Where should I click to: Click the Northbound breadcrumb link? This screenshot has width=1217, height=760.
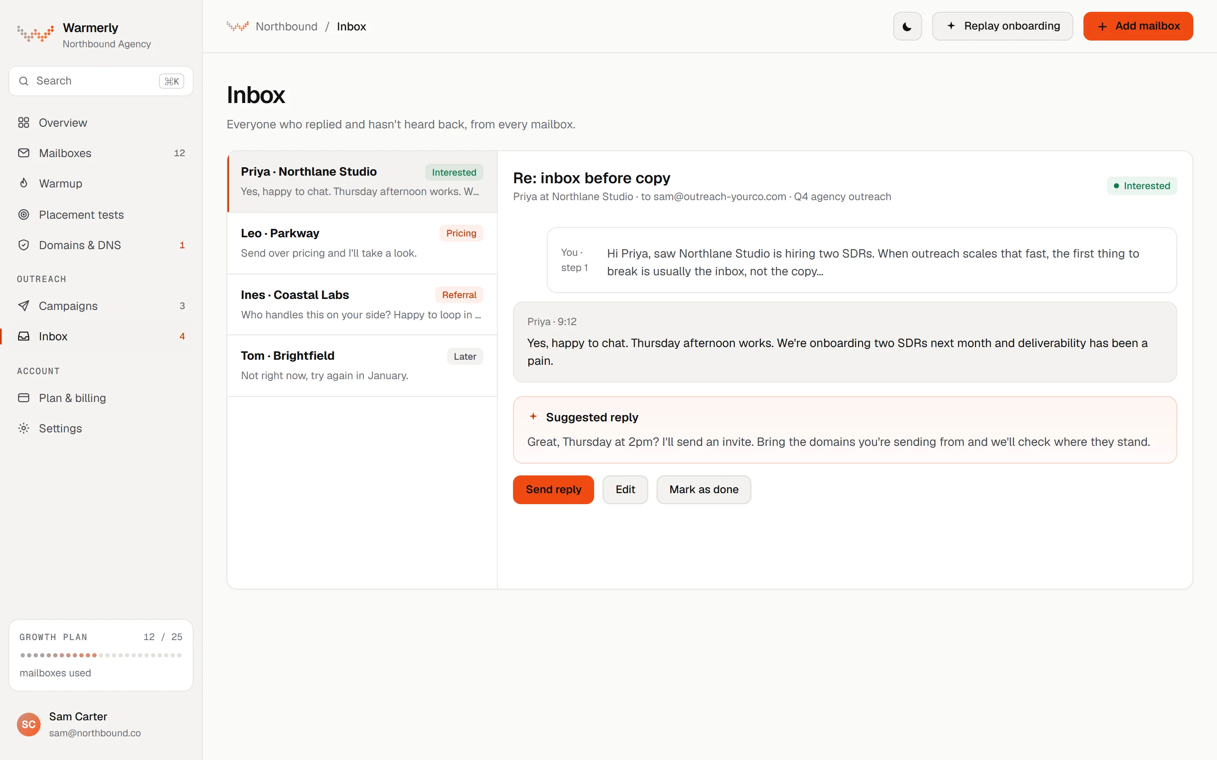tap(287, 26)
